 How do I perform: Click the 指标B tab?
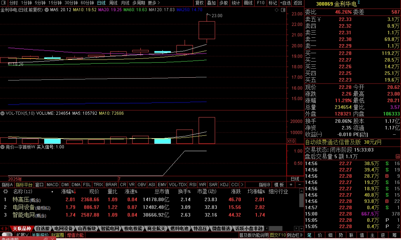(264, 184)
